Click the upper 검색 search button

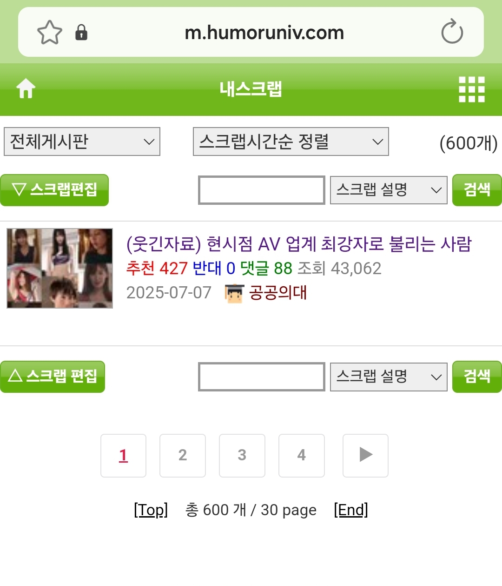[477, 190]
